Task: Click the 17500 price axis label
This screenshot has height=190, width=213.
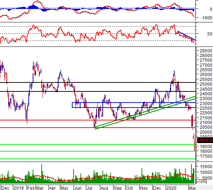Action: (206, 156)
